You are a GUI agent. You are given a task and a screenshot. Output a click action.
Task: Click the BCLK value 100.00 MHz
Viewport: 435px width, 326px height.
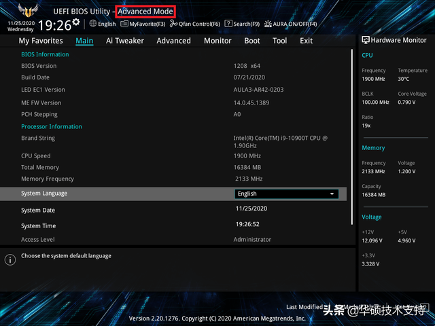click(375, 103)
